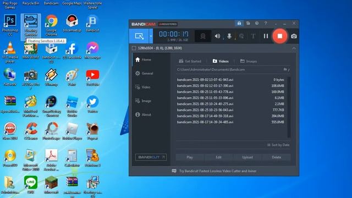Viewport: 352px width, 198px height.
Task: Toggle the mouse cursor effect icon
Action: coord(241,36)
